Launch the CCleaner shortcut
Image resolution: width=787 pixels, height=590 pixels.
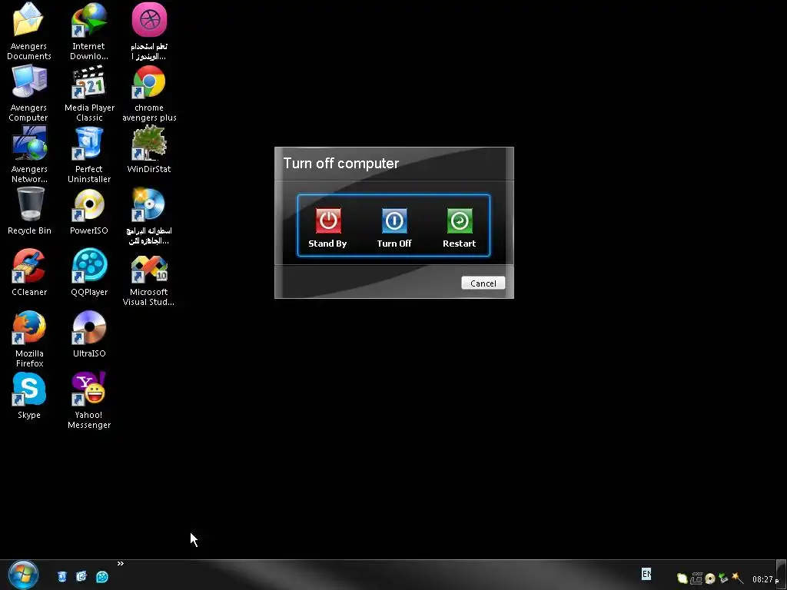pyautogui.click(x=28, y=266)
